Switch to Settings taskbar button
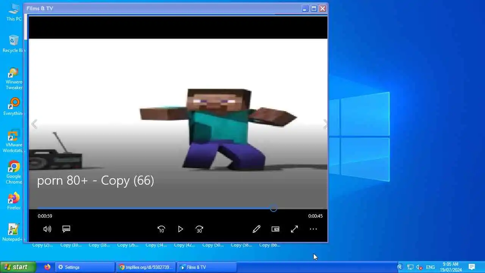 coord(85,267)
